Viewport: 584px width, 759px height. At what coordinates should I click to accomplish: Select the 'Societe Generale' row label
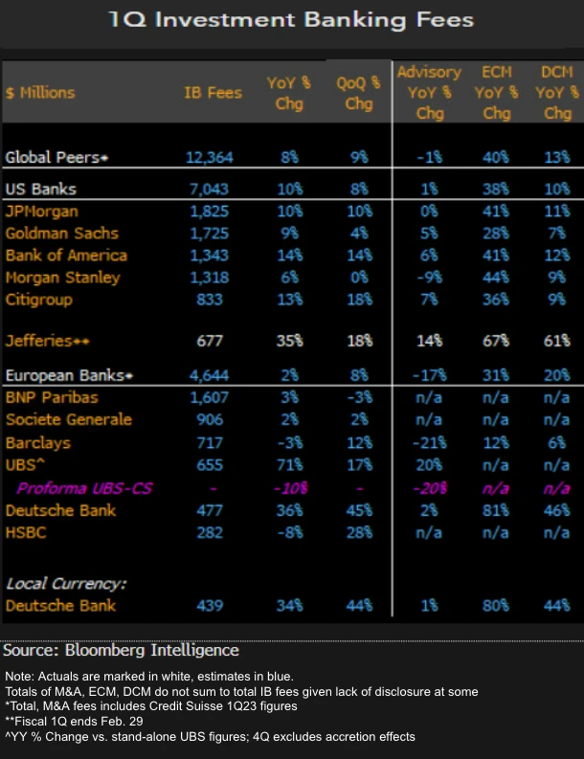[x=69, y=419]
